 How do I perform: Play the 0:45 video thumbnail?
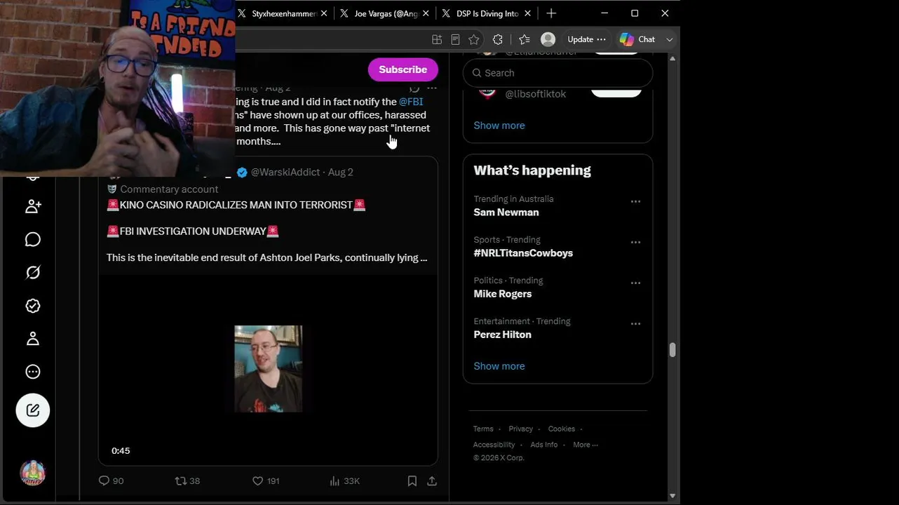[x=268, y=369]
